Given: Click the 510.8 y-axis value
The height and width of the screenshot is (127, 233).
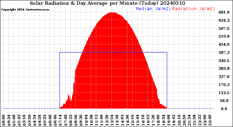Looking at the screenshot, I should 224,36.
